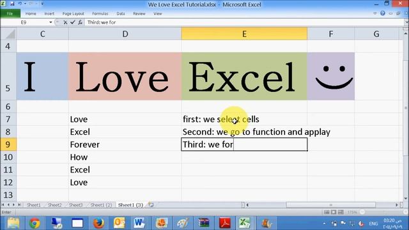Click the Excel Help question mark icon

(x=383, y=13)
